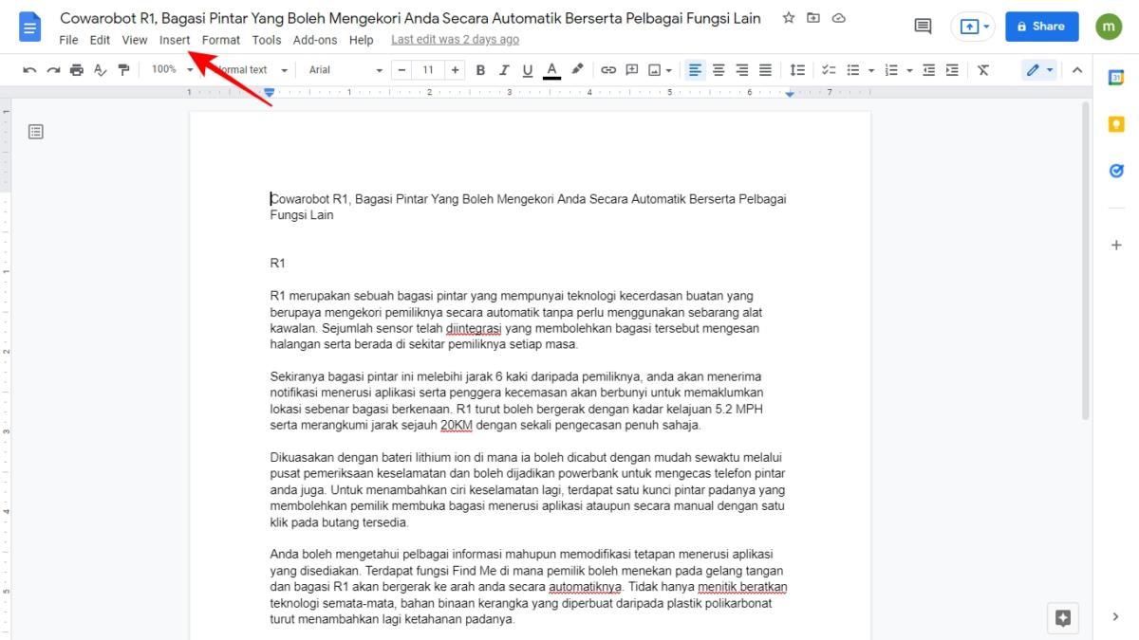
Task: Star this document
Action: (789, 18)
